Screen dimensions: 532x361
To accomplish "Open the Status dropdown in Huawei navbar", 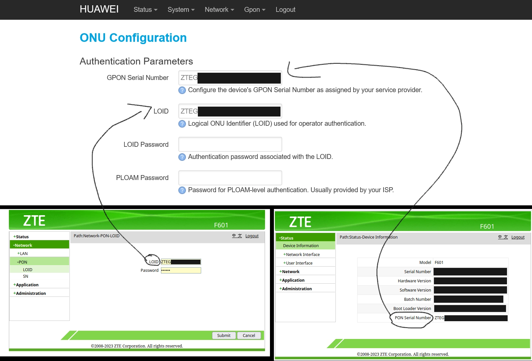I will pos(146,10).
